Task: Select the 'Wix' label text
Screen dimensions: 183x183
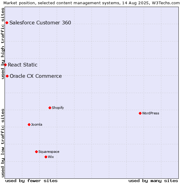Action: point(51,157)
